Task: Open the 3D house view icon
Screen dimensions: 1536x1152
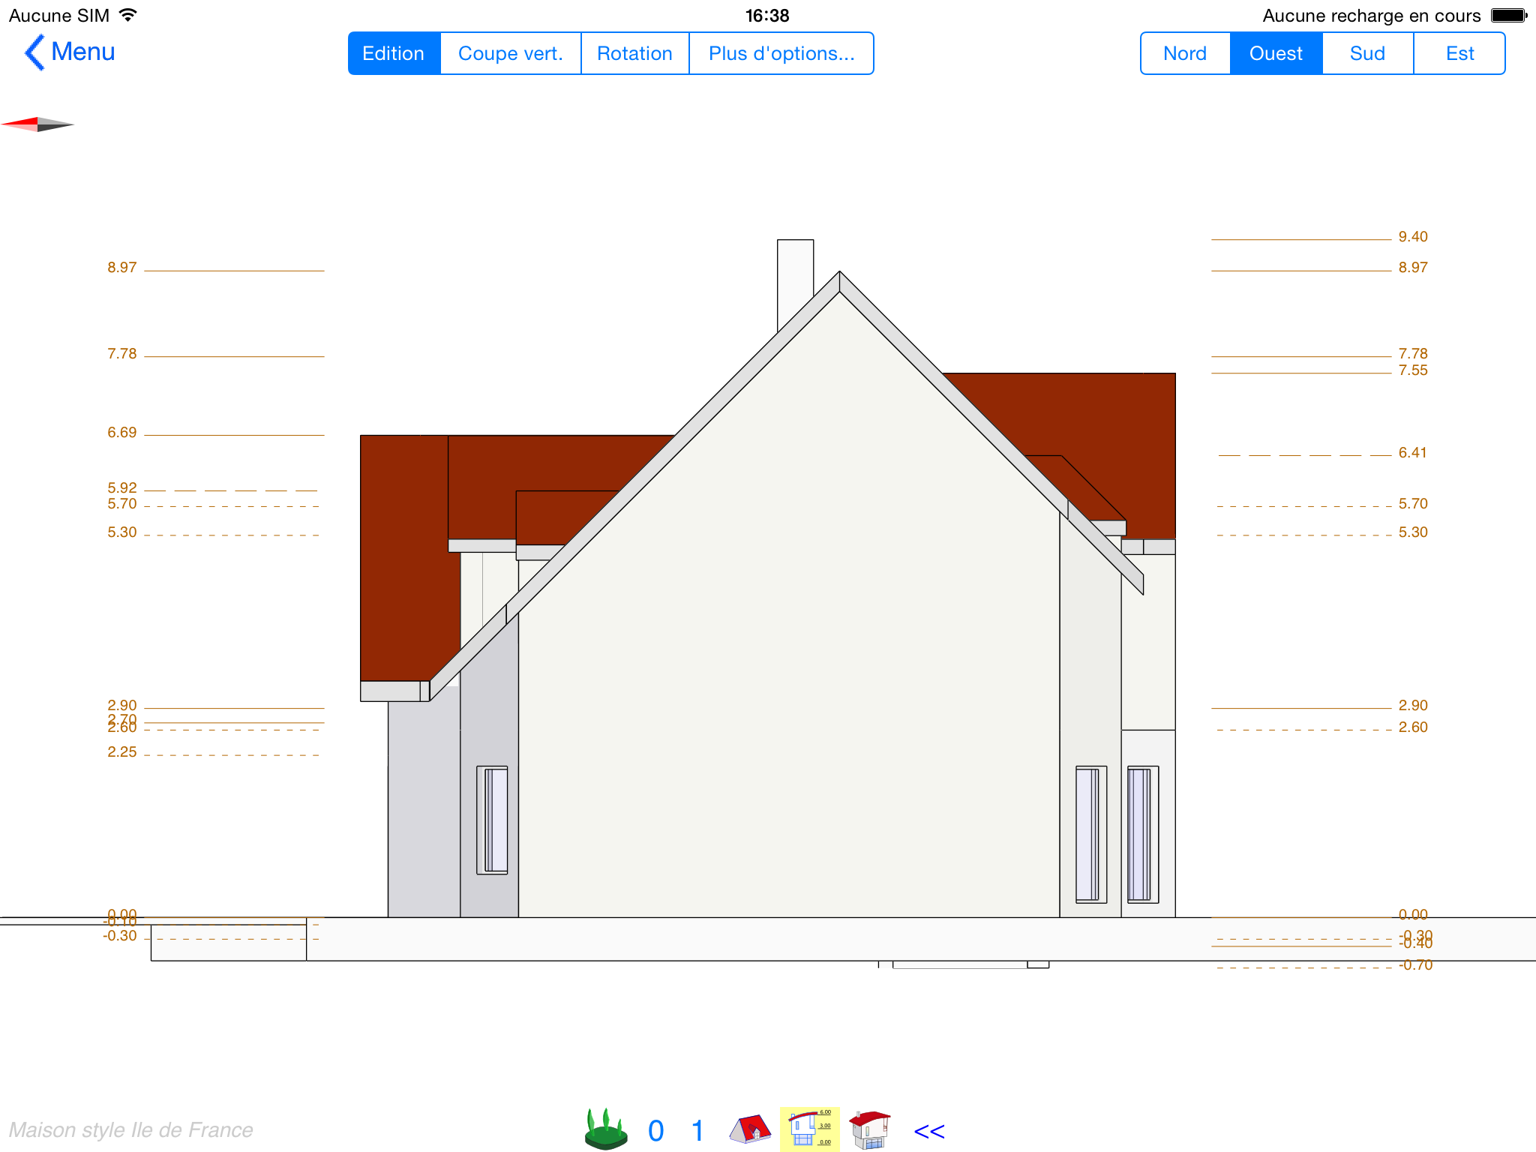Action: (x=869, y=1129)
